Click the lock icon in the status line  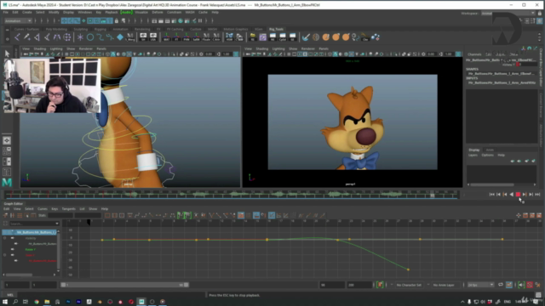(x=117, y=20)
